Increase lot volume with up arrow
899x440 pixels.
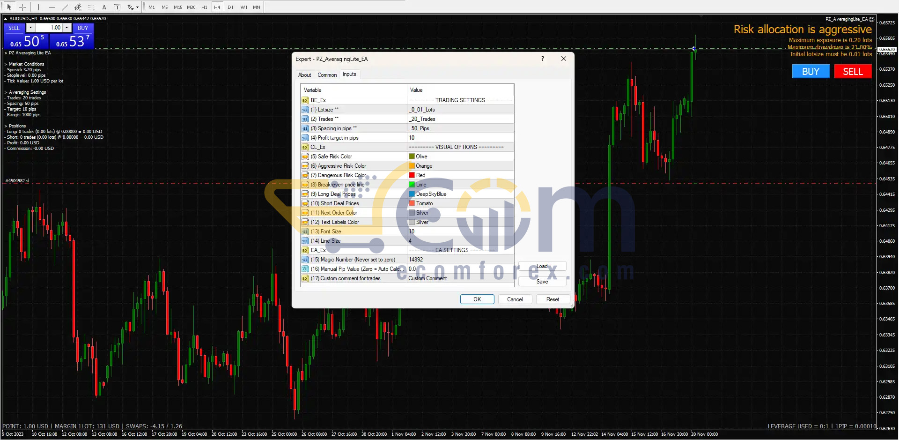[67, 28]
